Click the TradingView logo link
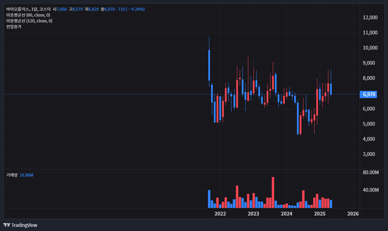 [x=20, y=225]
